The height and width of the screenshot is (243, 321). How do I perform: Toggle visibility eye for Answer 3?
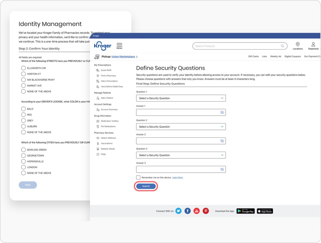click(x=222, y=169)
